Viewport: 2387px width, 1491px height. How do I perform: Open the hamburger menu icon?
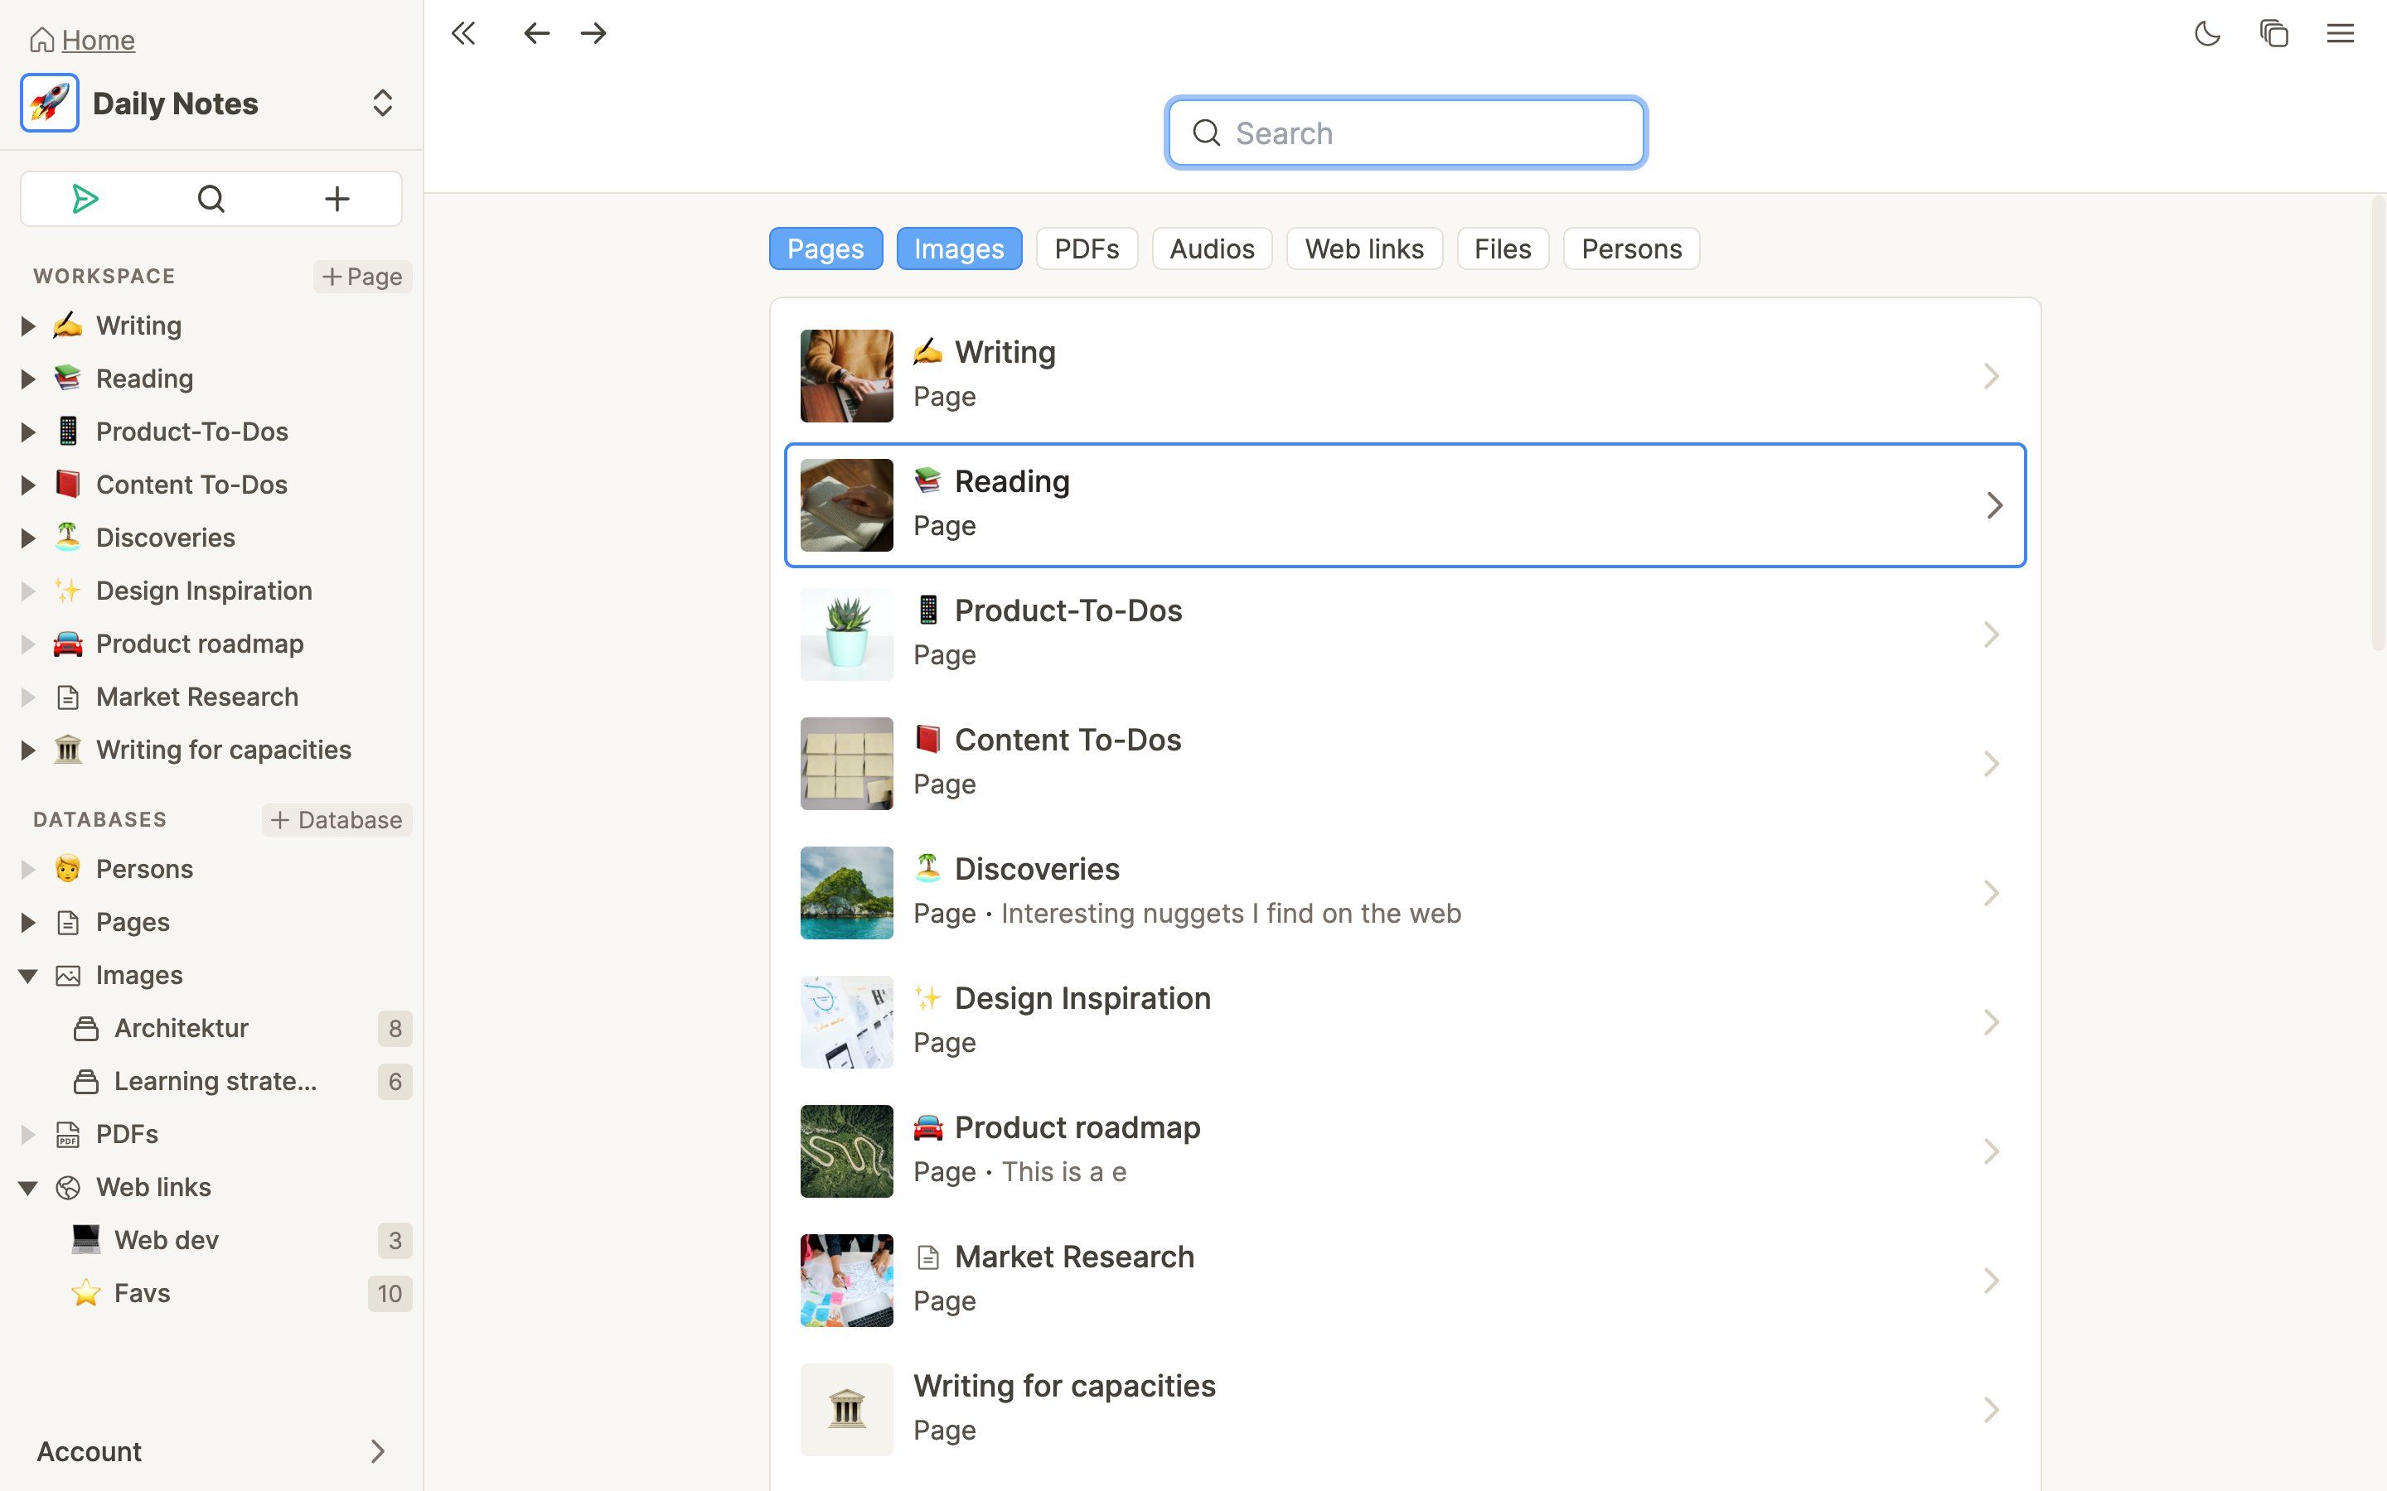click(2341, 32)
